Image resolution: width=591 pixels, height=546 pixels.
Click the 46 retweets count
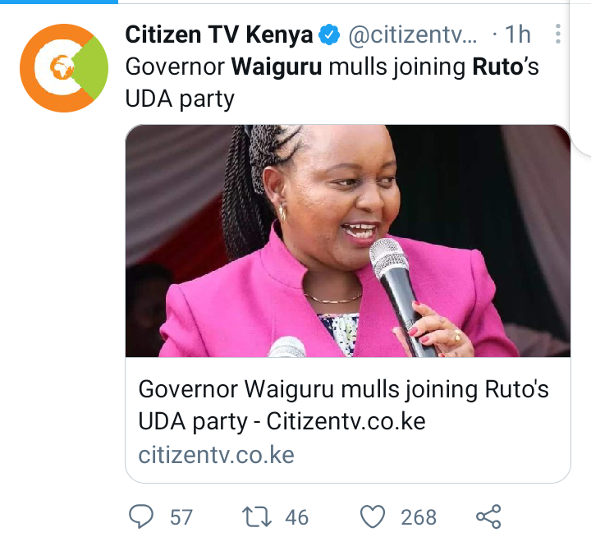pyautogui.click(x=296, y=517)
